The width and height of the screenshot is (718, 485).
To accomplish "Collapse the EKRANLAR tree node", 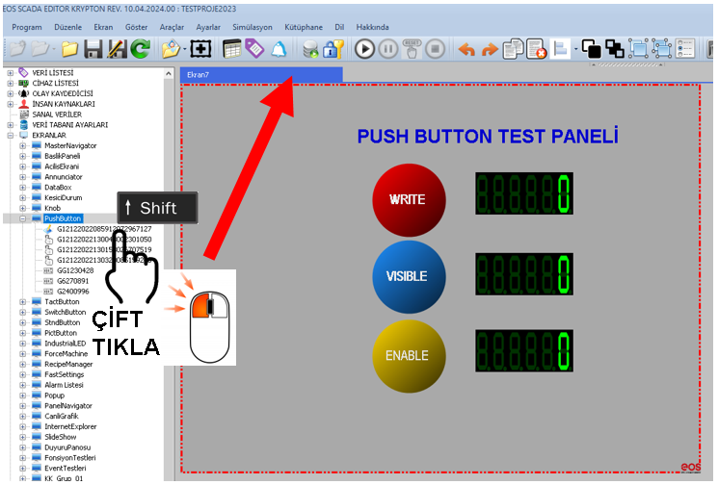I will pos(10,136).
